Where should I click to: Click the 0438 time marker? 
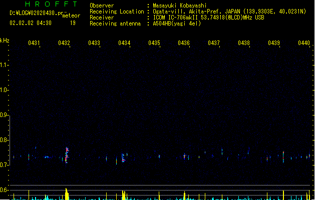(244, 43)
